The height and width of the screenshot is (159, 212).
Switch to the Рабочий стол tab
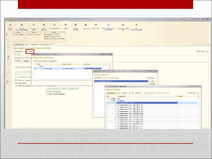(20, 44)
